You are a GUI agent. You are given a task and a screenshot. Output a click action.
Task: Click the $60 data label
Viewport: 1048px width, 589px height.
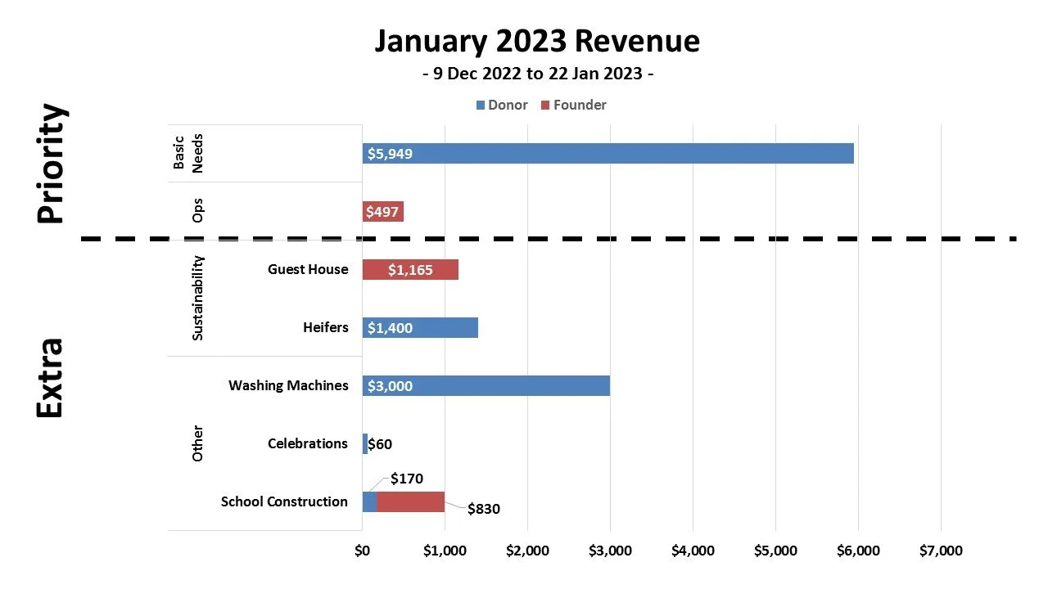point(380,444)
